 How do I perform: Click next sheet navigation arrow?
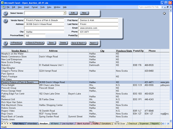8,124
